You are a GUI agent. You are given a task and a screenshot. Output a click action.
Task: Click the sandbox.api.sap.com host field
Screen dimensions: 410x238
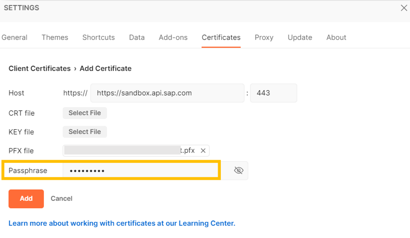click(x=167, y=93)
